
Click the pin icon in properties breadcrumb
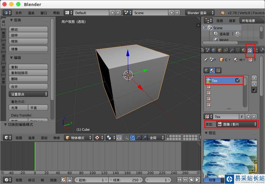206,60
